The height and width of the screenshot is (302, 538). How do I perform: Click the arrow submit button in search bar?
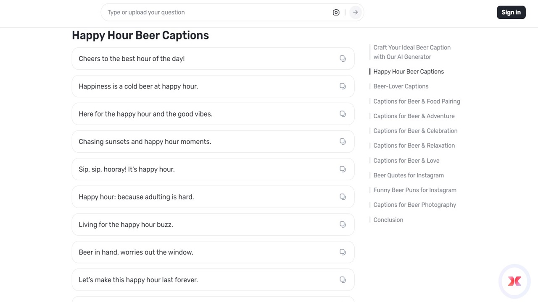point(356,13)
